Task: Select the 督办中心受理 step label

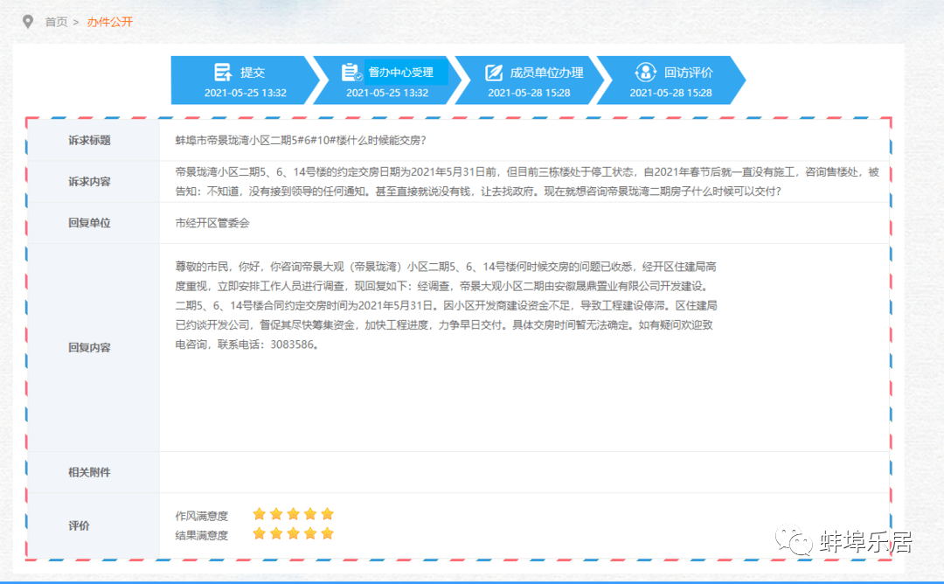Action: (401, 73)
